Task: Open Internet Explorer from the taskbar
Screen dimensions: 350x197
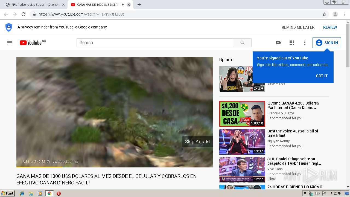Action: [x=22, y=193]
